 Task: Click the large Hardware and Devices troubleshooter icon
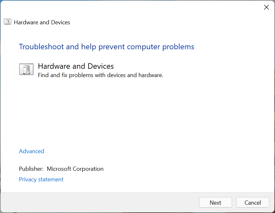[x=26, y=69]
